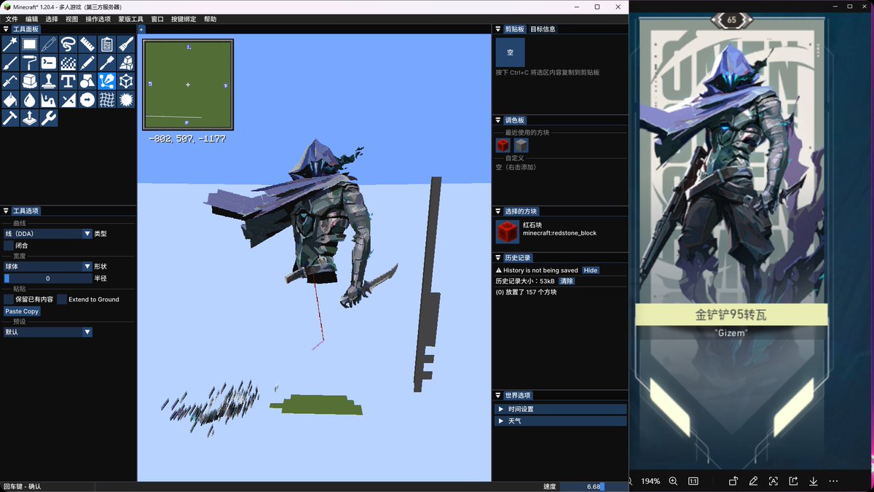Screen dimensions: 874x492
Task: Collapse the 工具选项 panel
Action: pos(6,211)
